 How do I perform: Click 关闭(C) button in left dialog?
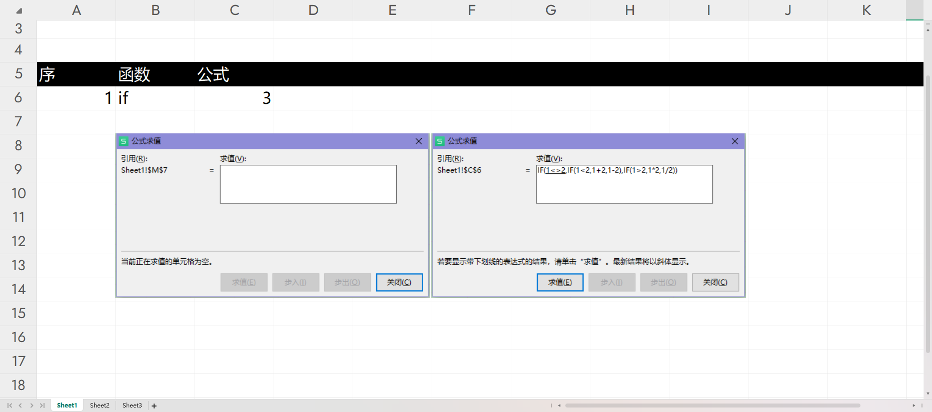point(399,282)
